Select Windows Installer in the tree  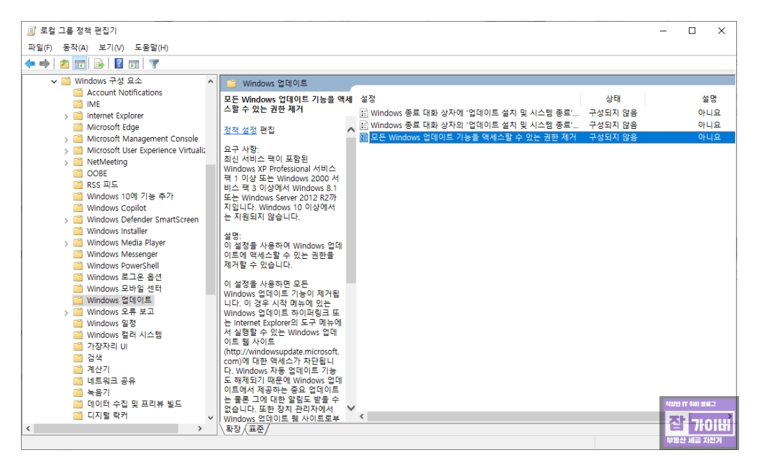tap(117, 231)
